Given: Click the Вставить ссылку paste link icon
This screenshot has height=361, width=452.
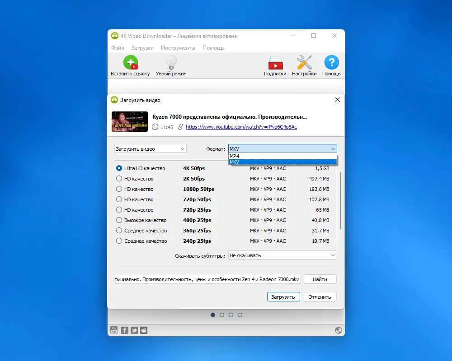Looking at the screenshot, I should point(130,62).
